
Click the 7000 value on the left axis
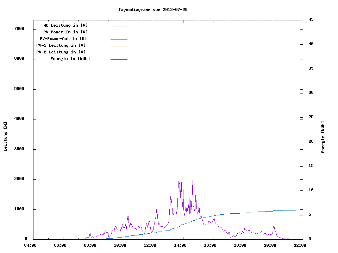click(x=19, y=28)
